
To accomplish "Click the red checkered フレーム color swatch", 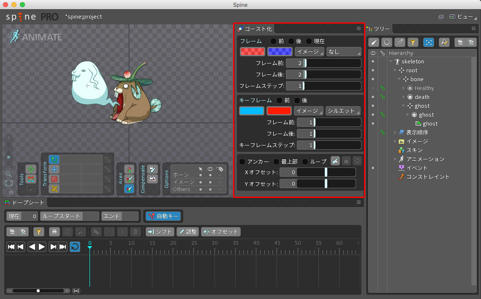I will point(253,52).
